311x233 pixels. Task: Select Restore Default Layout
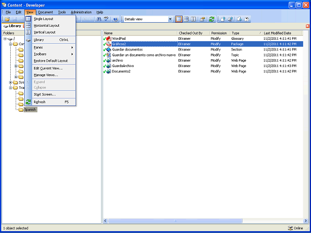coord(50,61)
